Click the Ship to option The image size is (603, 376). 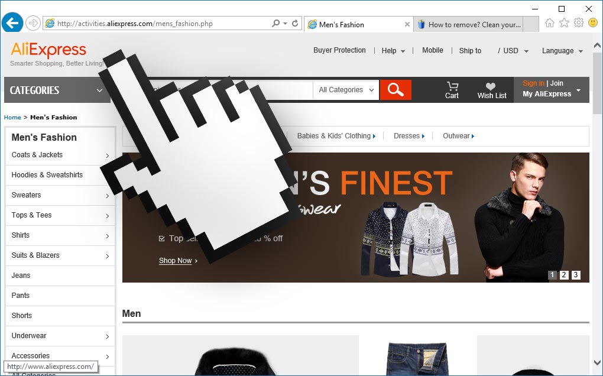(x=470, y=51)
